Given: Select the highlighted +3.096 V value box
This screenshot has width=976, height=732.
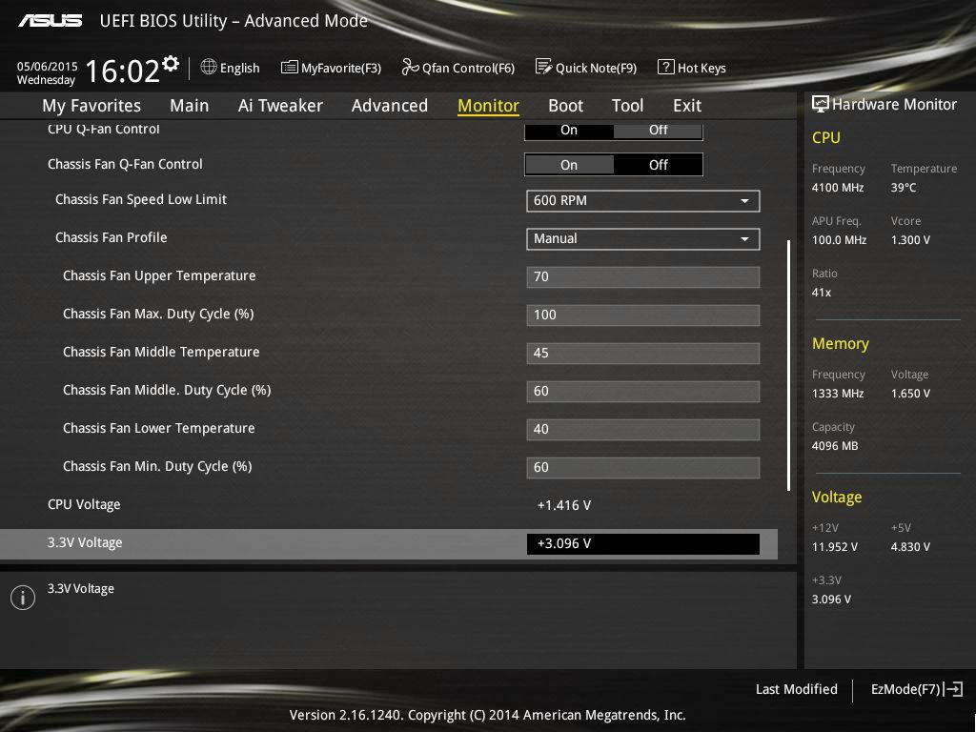Looking at the screenshot, I should (x=643, y=543).
